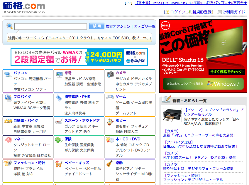Click the baby stroller icon beside ベビー・キッズ
This screenshot has width=249, height=185.
click(59, 164)
